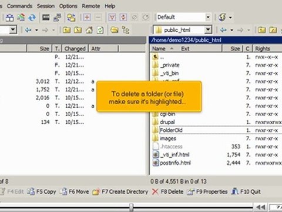Screen dimensions: 282x212
Task: Click the local Parent Directory icon
Action: pyautogui.click(x=66, y=30)
